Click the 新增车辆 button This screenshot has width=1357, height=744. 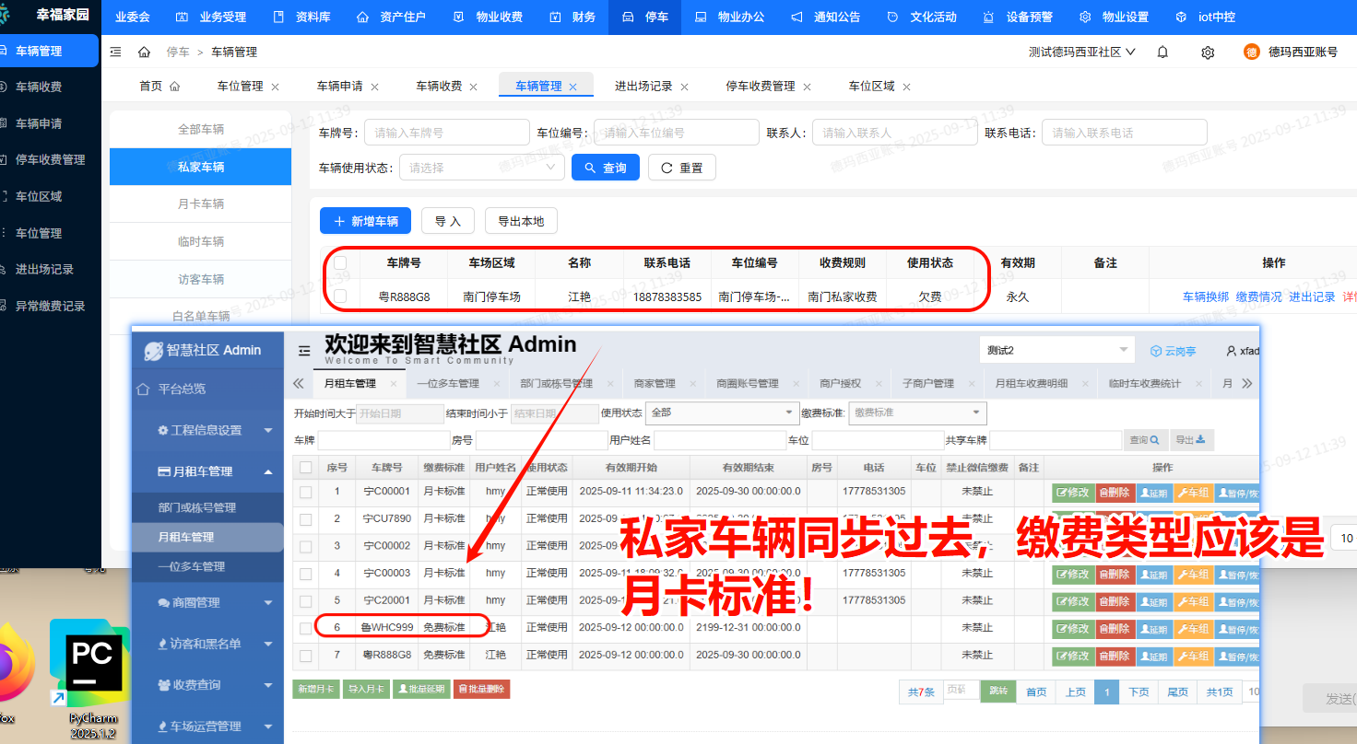365,221
